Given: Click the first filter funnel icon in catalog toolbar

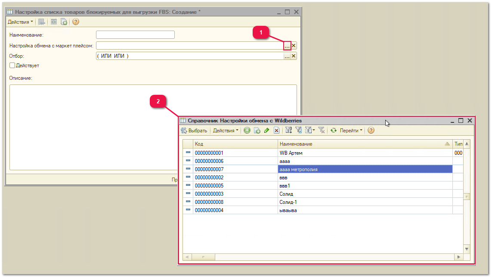Looking at the screenshot, I should coord(289,130).
